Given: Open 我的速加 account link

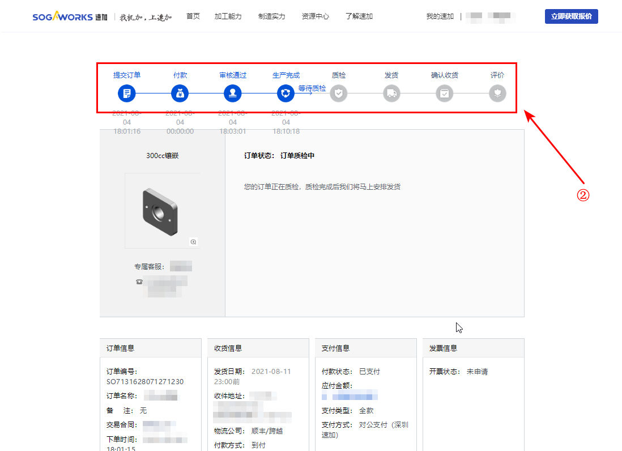Looking at the screenshot, I should click(x=440, y=16).
